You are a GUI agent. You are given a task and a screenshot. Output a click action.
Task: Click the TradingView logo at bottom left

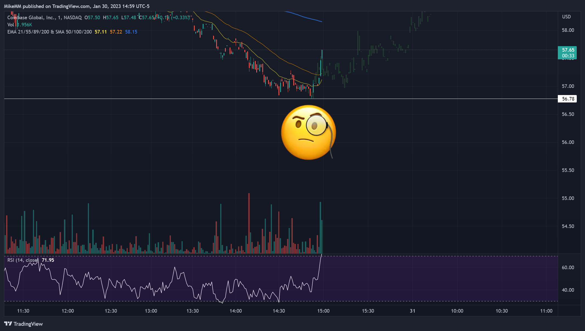point(24,324)
